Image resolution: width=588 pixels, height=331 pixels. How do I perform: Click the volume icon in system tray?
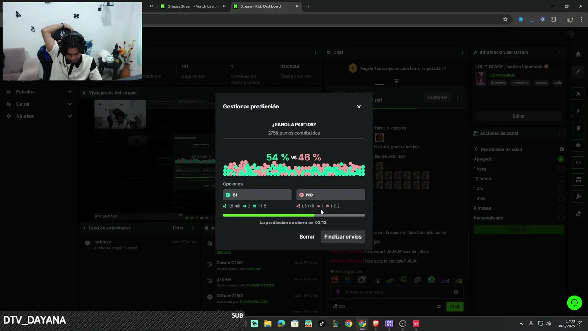(548, 324)
